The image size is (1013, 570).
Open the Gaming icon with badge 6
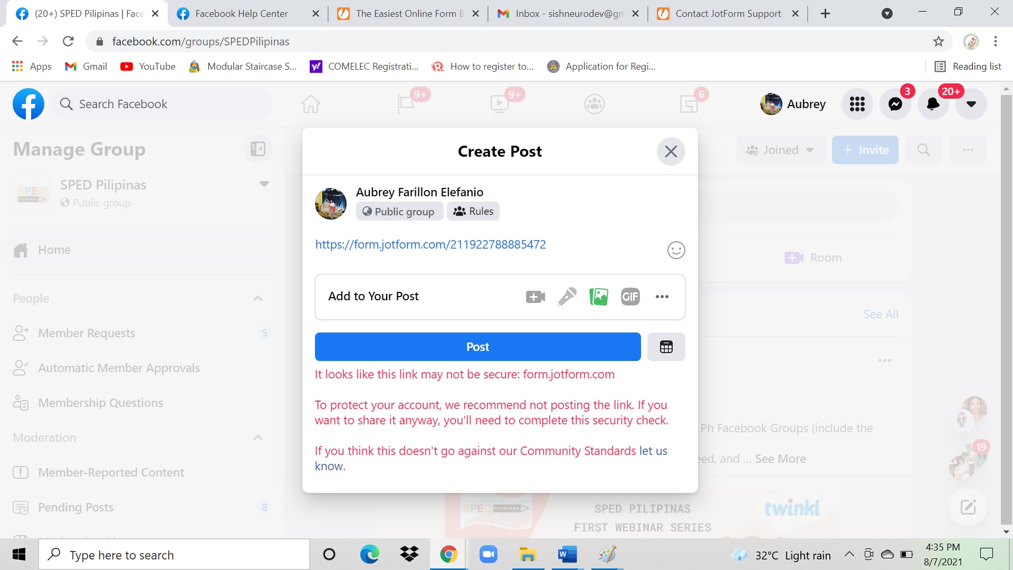tap(689, 104)
